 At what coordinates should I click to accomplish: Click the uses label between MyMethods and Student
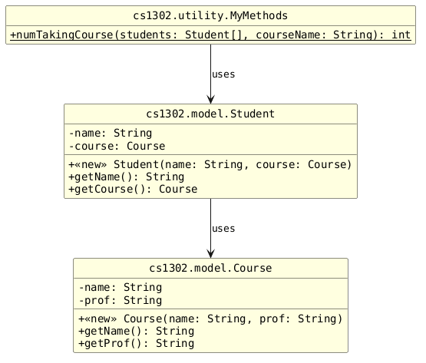(223, 74)
